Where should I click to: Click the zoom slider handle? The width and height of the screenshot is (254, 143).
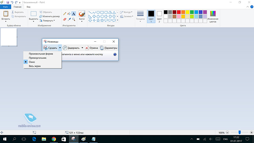[239, 132]
